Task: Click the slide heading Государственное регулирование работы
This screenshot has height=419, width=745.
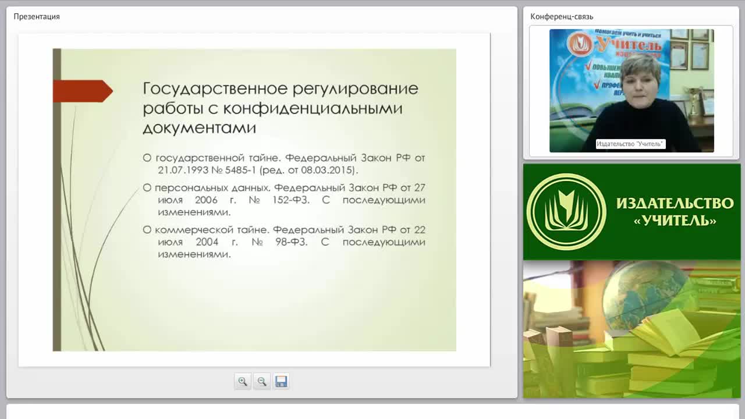Action: click(x=281, y=108)
